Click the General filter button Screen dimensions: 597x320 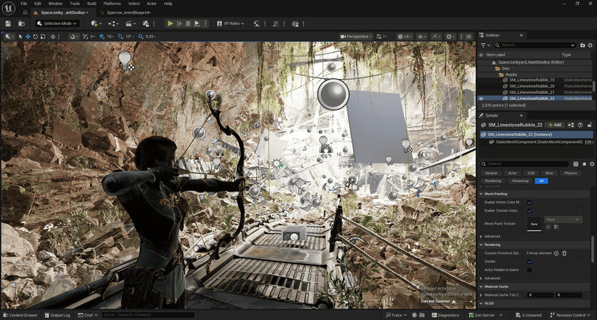tap(491, 173)
